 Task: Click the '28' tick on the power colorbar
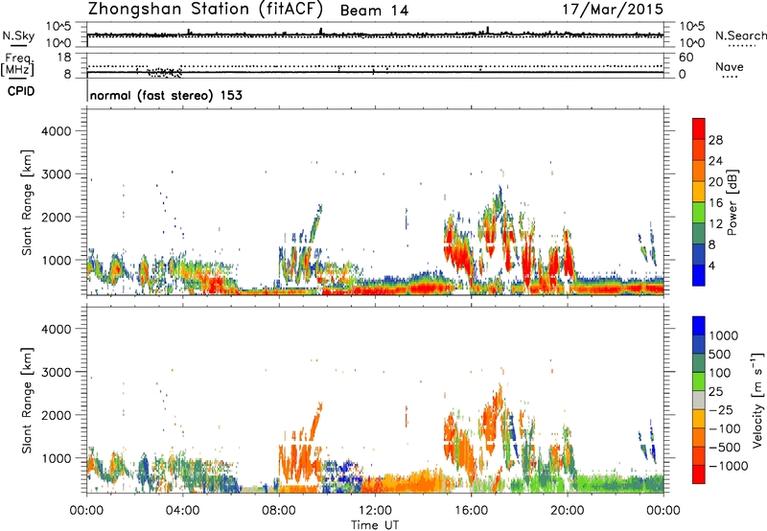[x=715, y=140]
